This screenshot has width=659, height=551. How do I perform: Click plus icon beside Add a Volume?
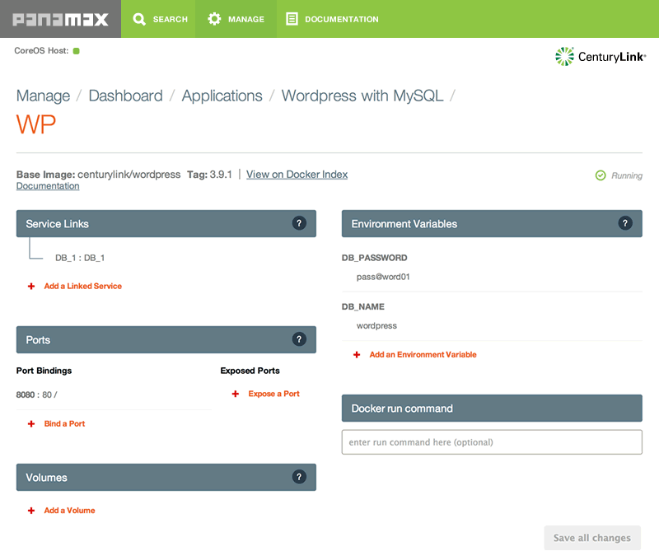coord(31,511)
